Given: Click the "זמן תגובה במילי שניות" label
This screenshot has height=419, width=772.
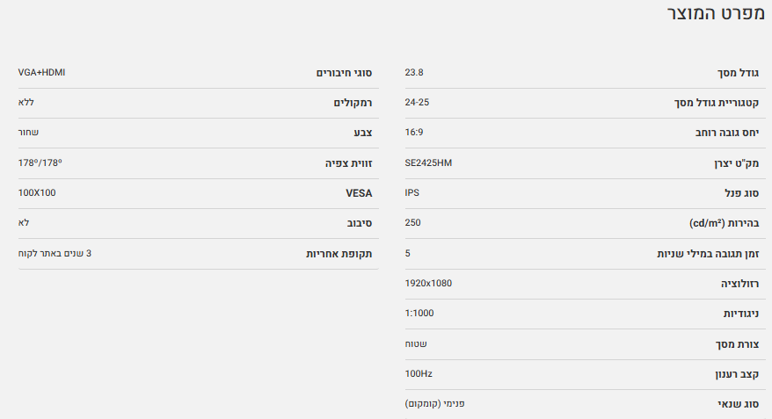Looking at the screenshot, I should (708, 254).
